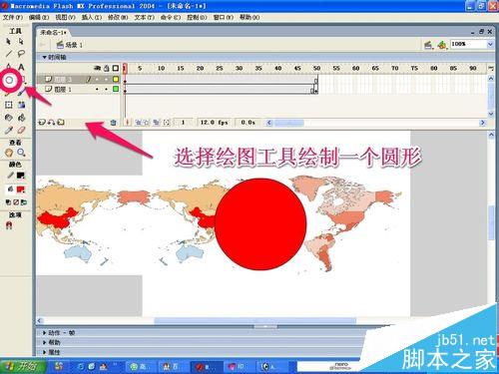The width and height of the screenshot is (499, 374).
Task: Click Modify Onion Markers button
Action: click(167, 123)
